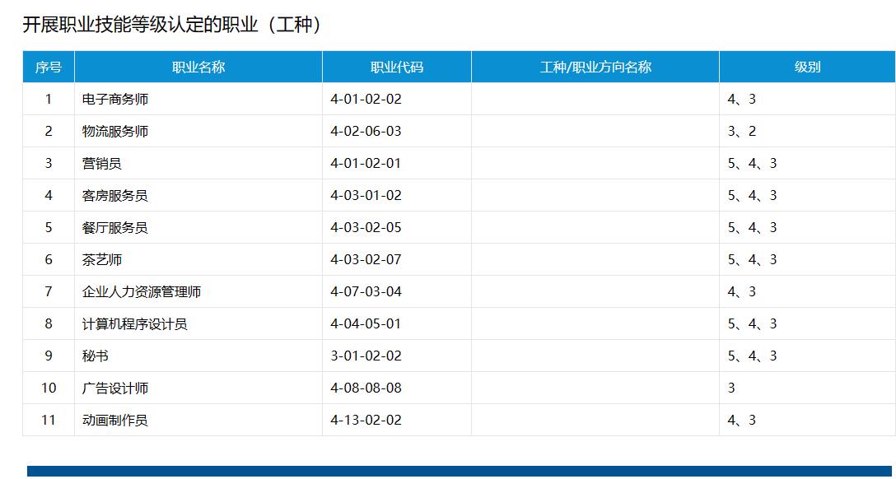Select the 电子商务师 occupation cell
The height and width of the screenshot is (479, 896).
pos(115,100)
